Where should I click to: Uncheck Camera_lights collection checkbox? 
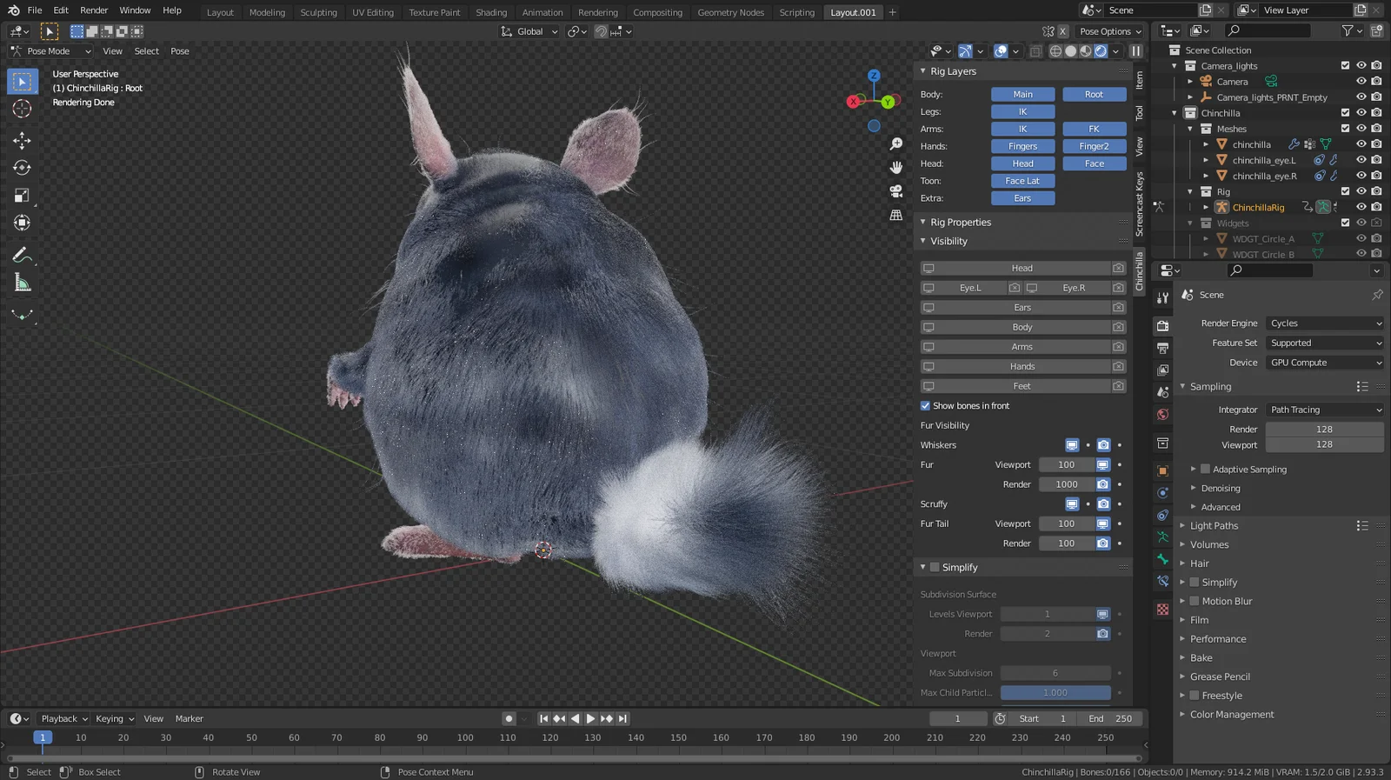click(1346, 66)
